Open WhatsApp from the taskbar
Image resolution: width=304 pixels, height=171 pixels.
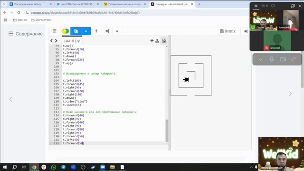tap(54, 167)
